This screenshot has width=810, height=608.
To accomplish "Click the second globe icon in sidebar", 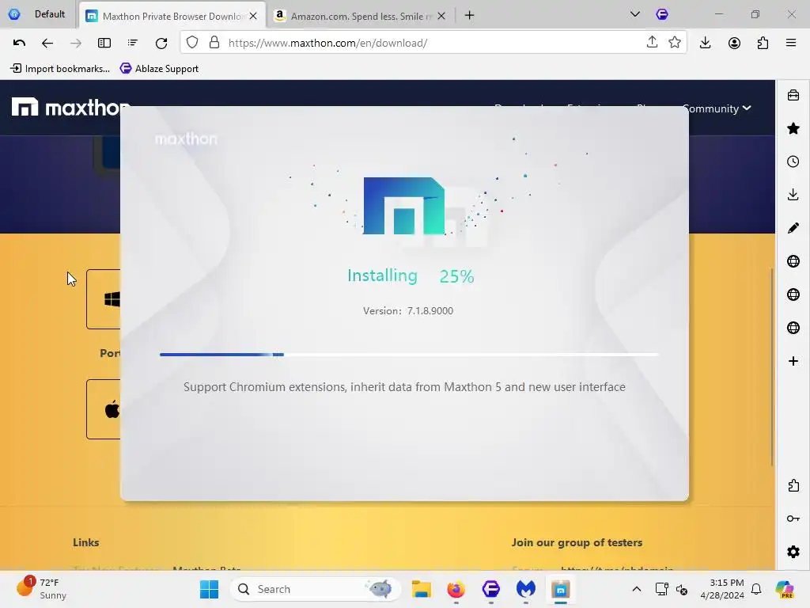I will click(793, 294).
